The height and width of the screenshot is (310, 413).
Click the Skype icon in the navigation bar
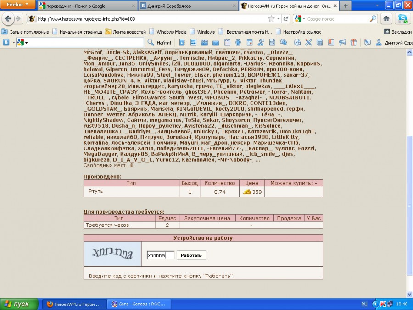tap(402, 19)
